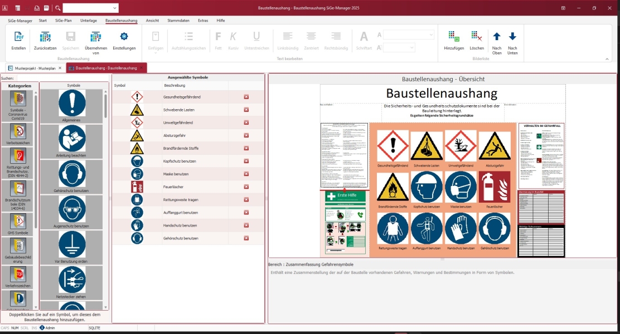Viewport: 620px width, 334px height.
Task: Select the Gehörschutz benutzen symbol in Symbole list
Action: click(71, 176)
